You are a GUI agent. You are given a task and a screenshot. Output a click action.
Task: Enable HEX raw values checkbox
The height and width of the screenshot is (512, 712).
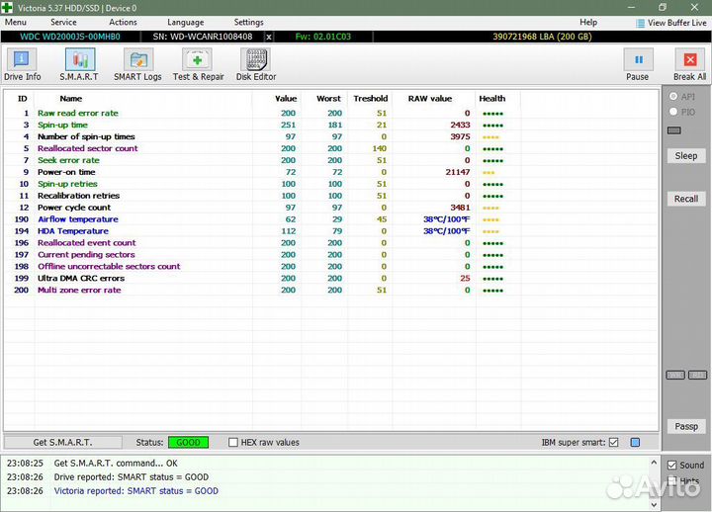pyautogui.click(x=233, y=442)
